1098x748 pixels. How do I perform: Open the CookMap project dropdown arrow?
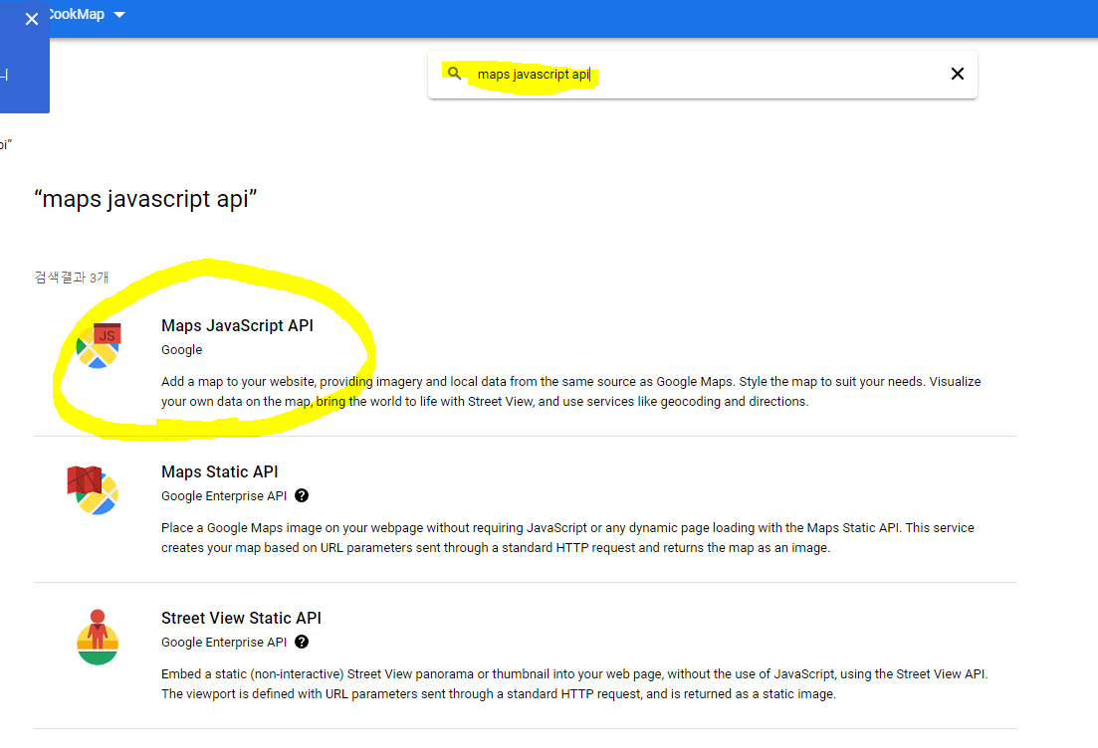(119, 15)
